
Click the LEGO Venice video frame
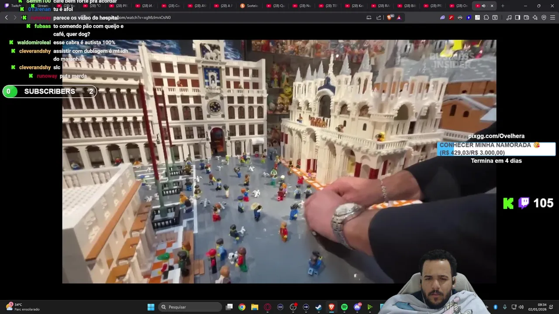point(279,162)
